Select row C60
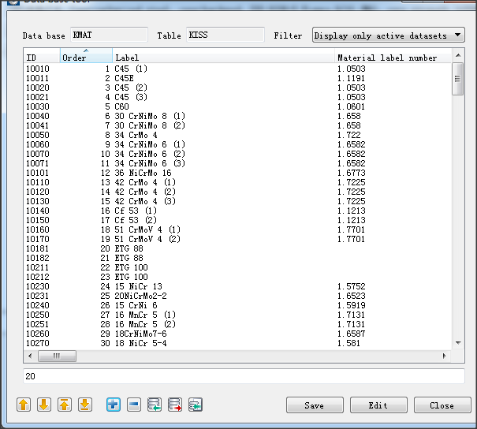Screen dimensions: 477x429 pos(237,106)
